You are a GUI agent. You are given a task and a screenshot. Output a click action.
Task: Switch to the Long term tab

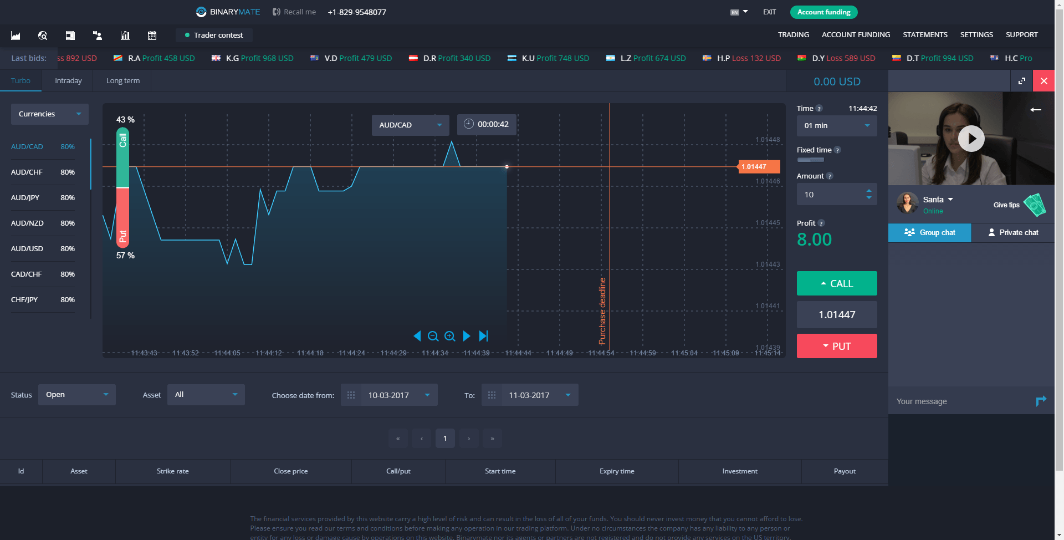123,81
